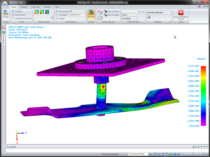Click the Command Finder search box
Viewport: 210px width, 157px height.
click(x=137, y=154)
